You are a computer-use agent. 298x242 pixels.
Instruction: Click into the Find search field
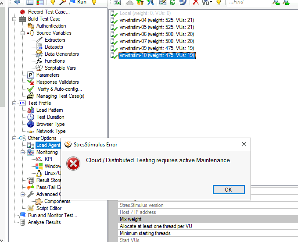click(x=249, y=2)
